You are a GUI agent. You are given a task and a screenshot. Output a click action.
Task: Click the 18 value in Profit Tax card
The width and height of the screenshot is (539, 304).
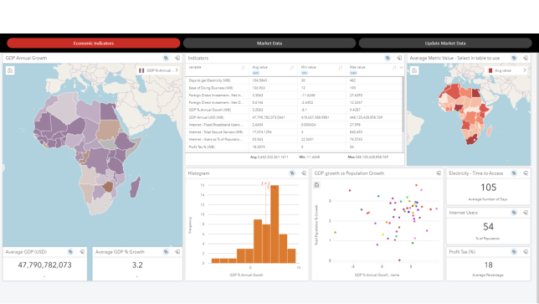point(488,265)
